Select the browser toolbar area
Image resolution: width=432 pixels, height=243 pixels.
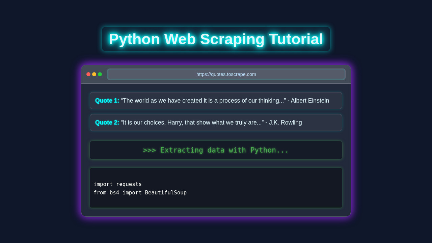pos(216,74)
